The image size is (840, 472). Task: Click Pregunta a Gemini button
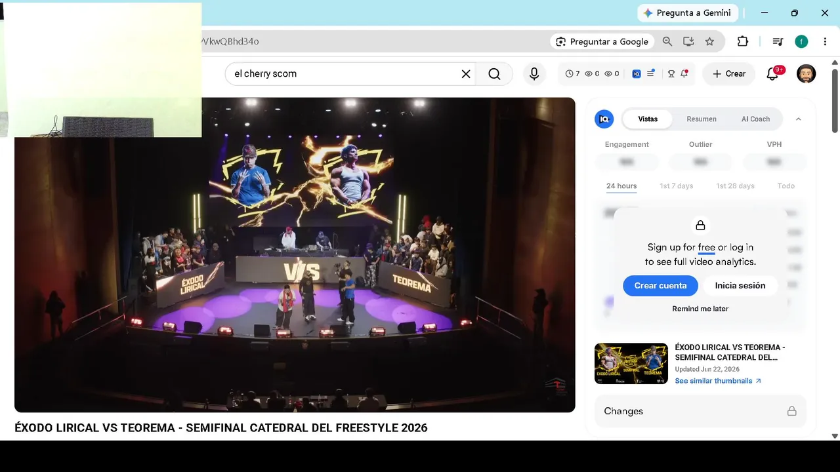coord(688,13)
